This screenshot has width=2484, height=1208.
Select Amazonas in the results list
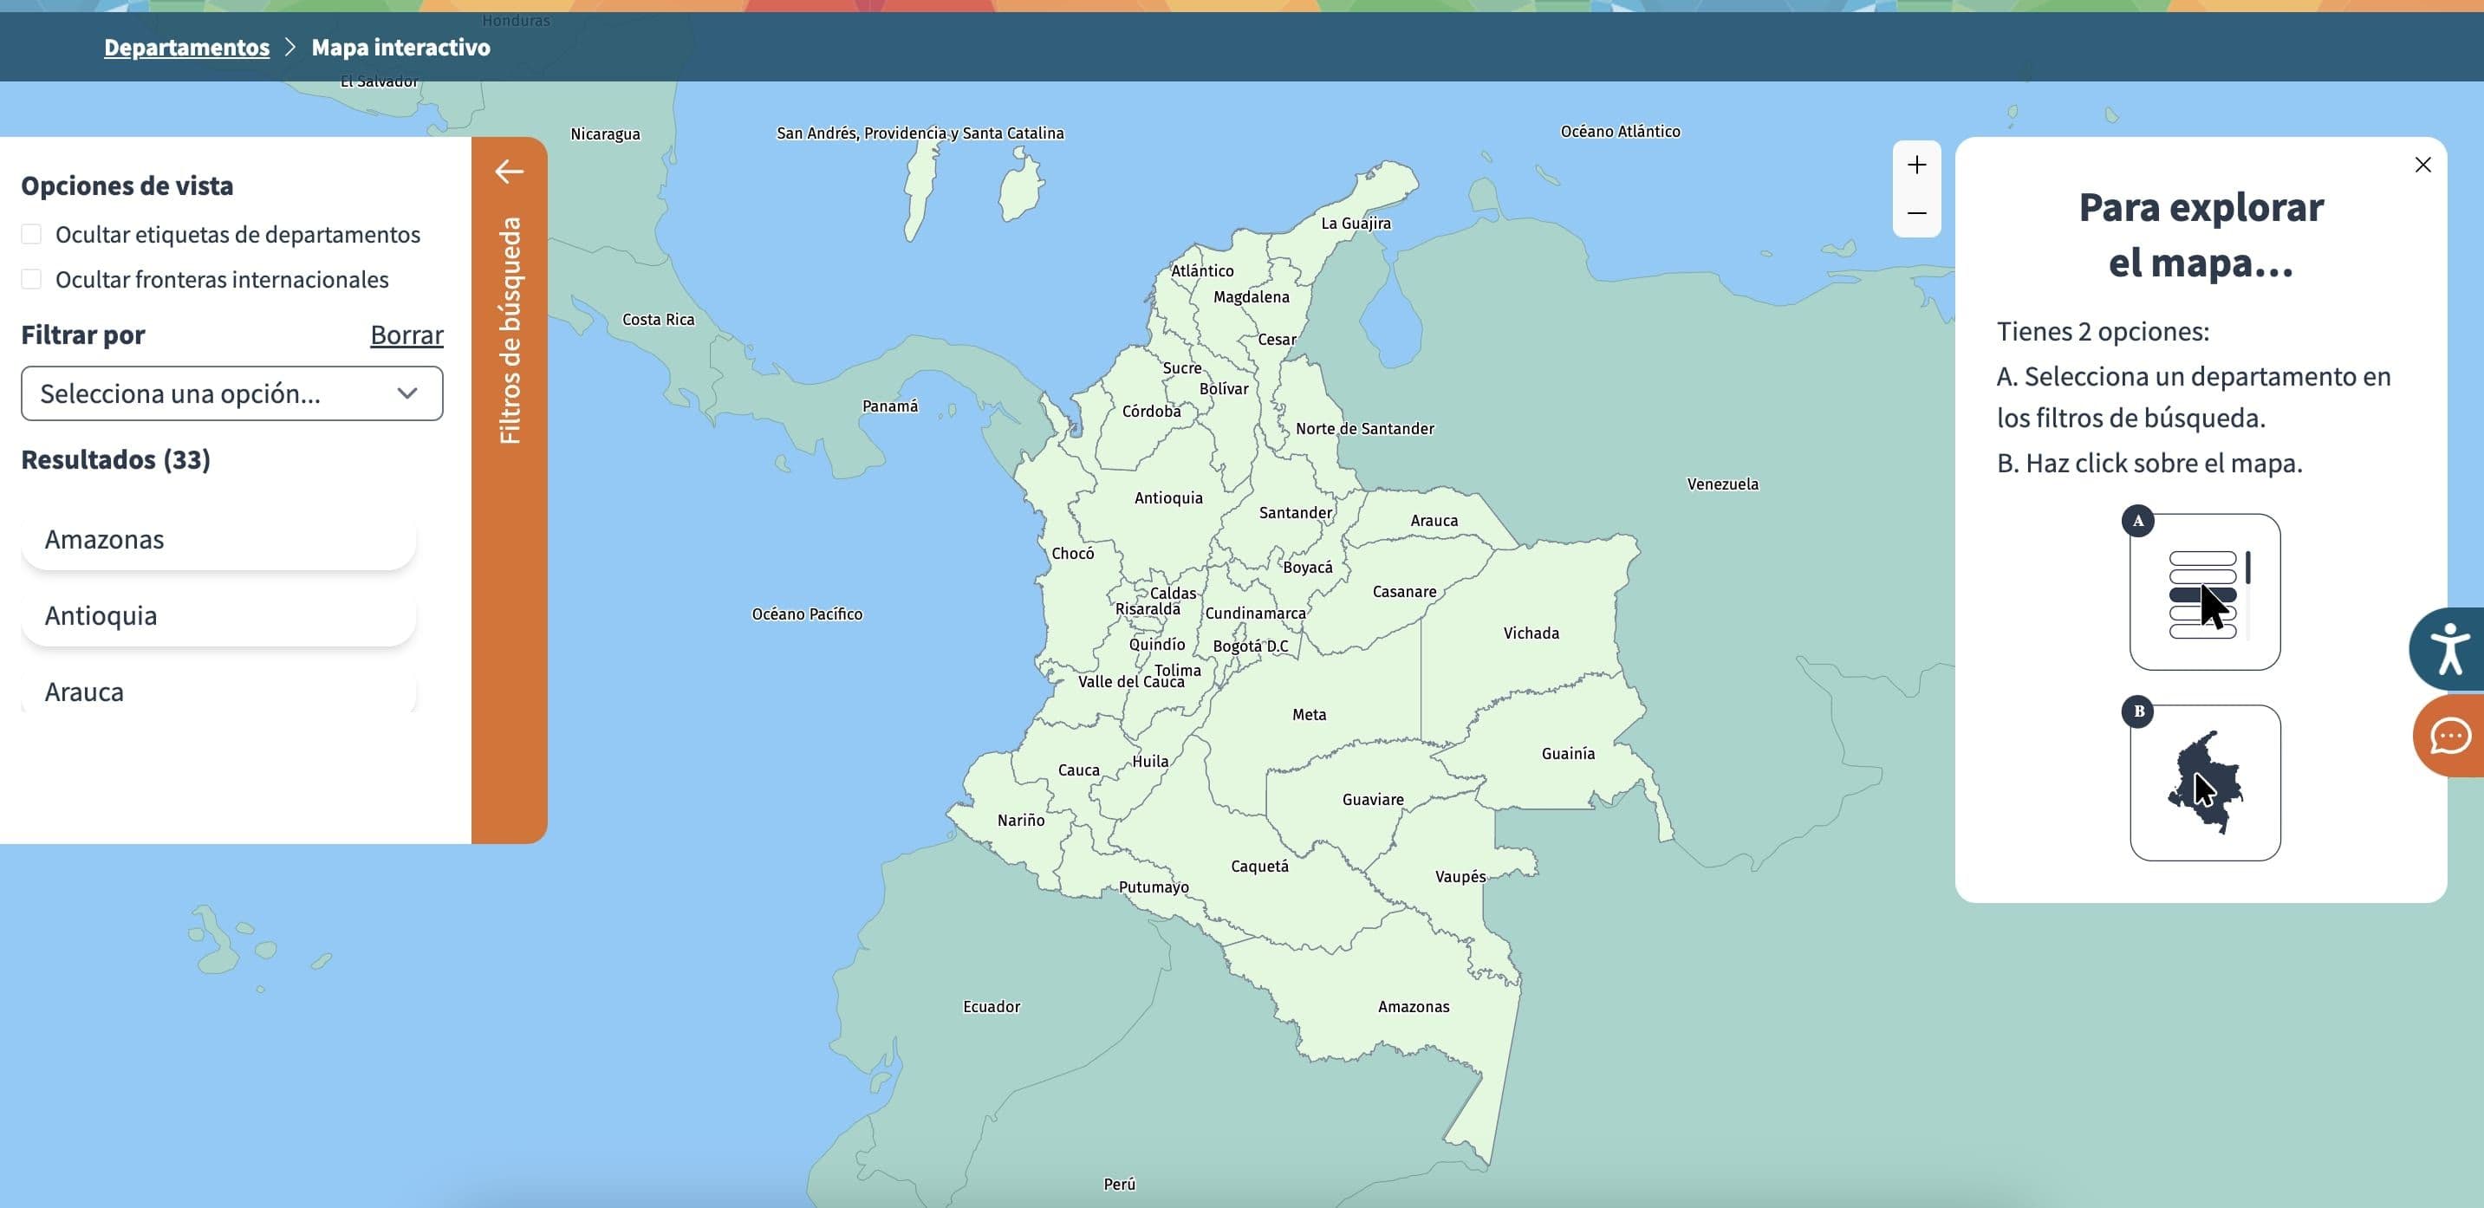point(219,539)
